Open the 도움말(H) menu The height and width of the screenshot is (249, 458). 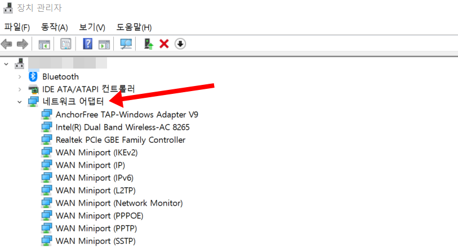(134, 28)
